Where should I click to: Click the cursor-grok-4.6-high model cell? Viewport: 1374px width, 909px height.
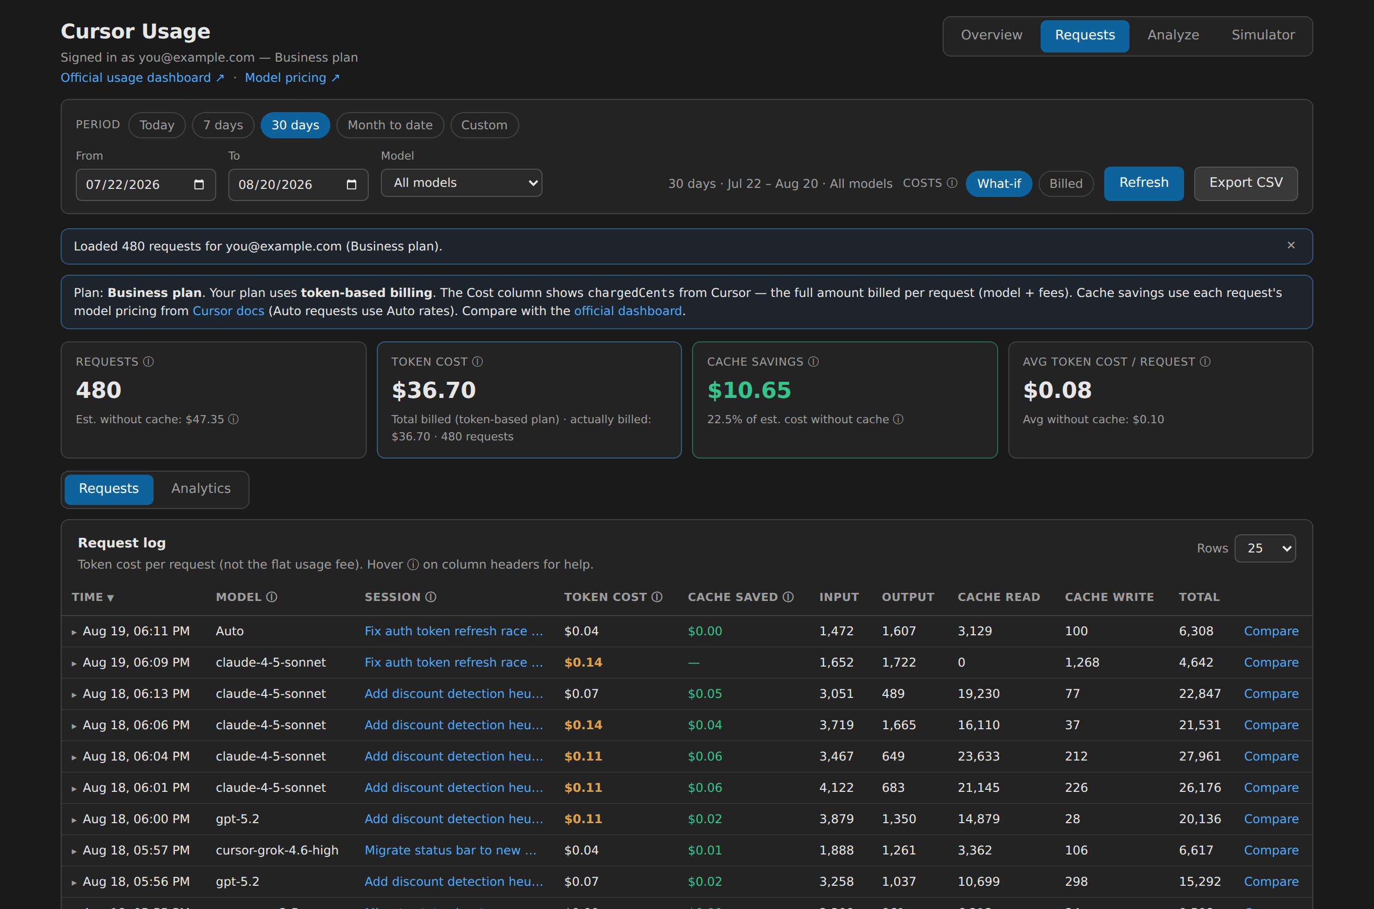click(277, 850)
